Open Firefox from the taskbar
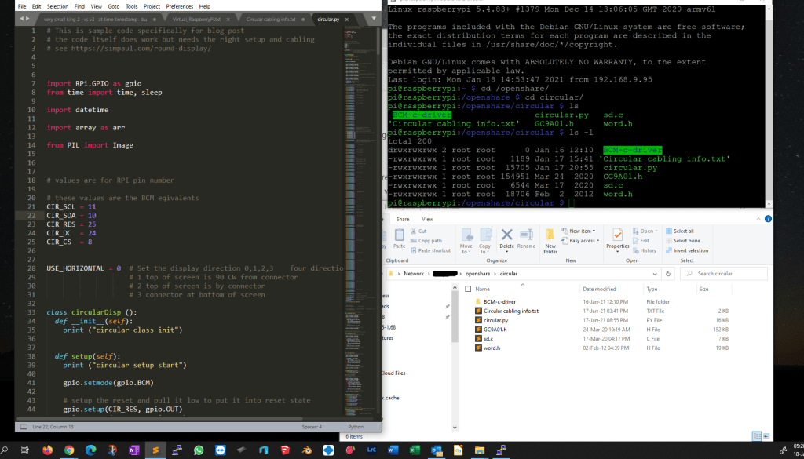The width and height of the screenshot is (804, 459). pos(48,450)
